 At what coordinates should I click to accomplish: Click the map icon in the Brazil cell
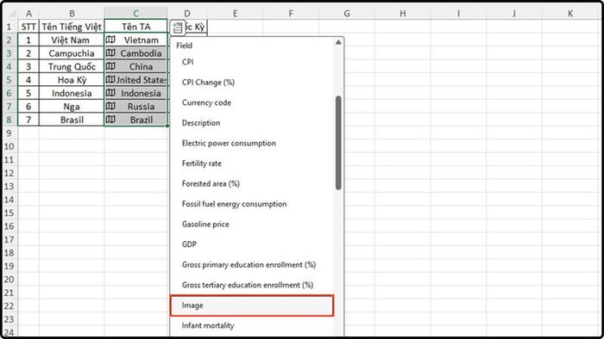pos(110,119)
